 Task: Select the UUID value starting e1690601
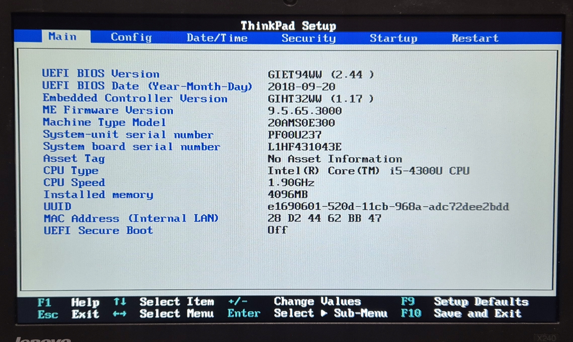point(388,207)
